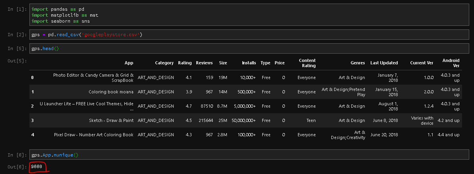The image size is (474, 174).
Task: Click the row index 3 label
Action: pyautogui.click(x=32, y=120)
